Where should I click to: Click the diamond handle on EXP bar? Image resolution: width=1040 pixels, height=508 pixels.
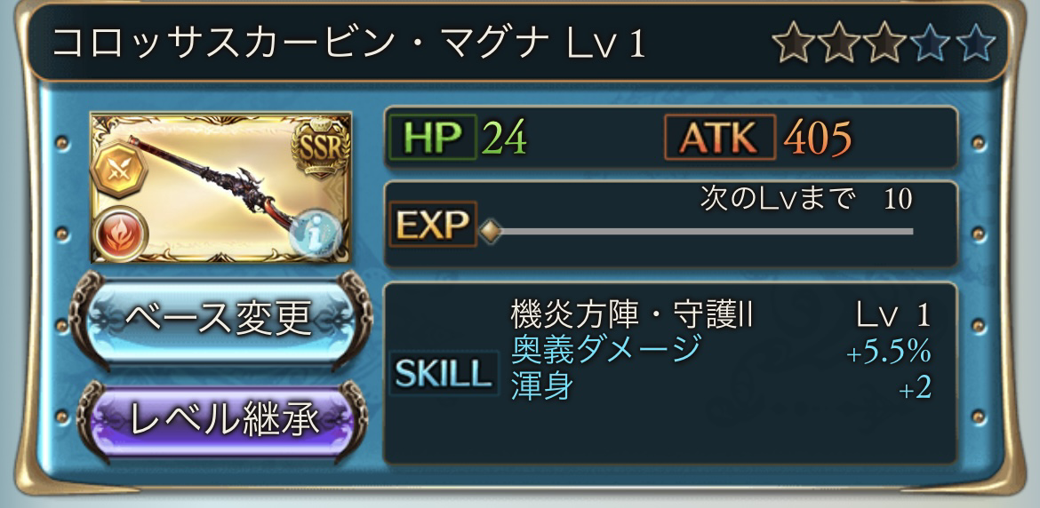[x=490, y=232]
